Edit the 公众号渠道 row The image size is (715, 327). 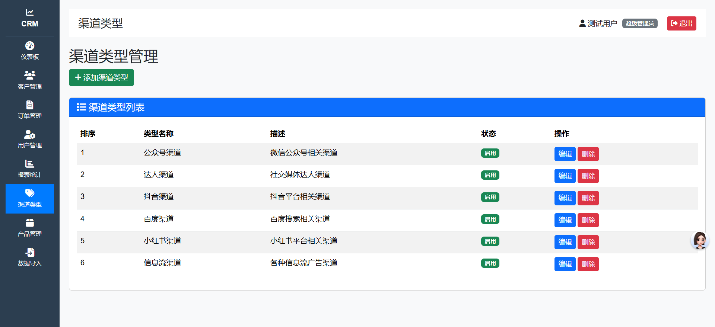(x=565, y=154)
